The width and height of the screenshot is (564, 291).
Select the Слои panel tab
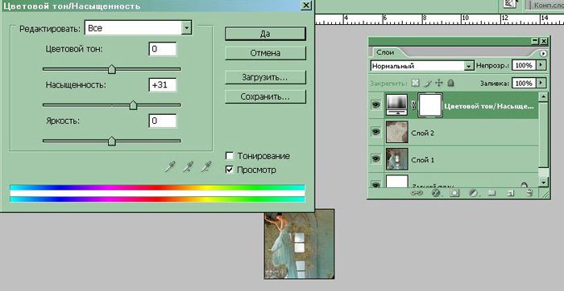point(385,52)
